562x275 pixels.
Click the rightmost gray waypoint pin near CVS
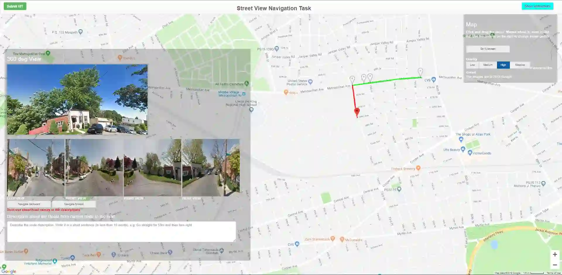click(420, 72)
